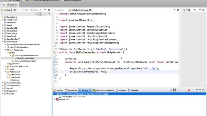Screen dimensions: 207x116
Task: Open the Java EE perspective
Action: click(12, 5)
